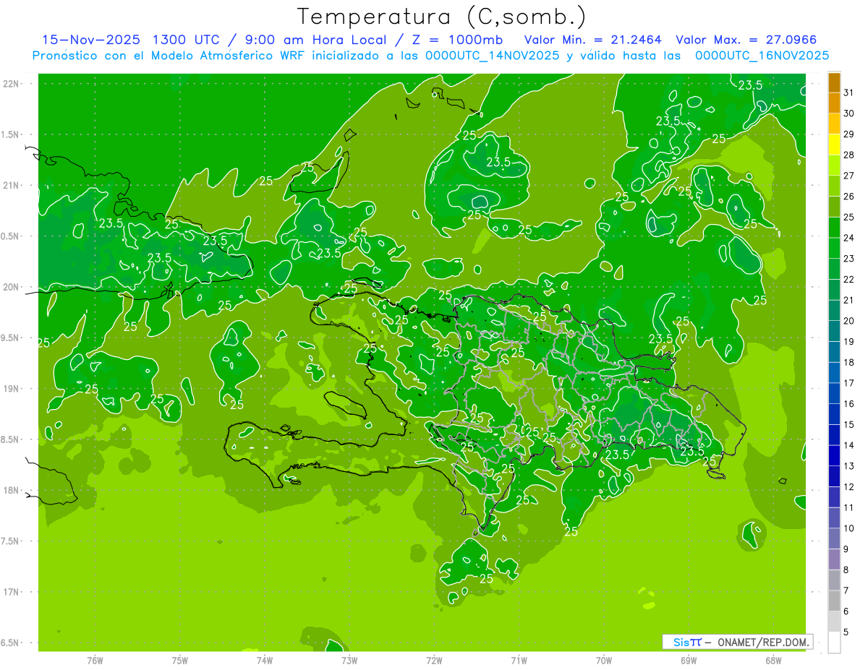Viewport: 868px width, 670px height.
Task: Click the '73W' longitude label
Action: coord(349,660)
